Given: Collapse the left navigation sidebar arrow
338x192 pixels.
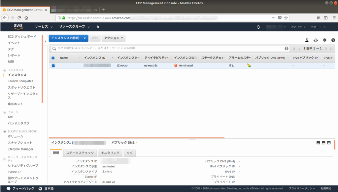Looking at the screenshot, I should click(45, 41).
